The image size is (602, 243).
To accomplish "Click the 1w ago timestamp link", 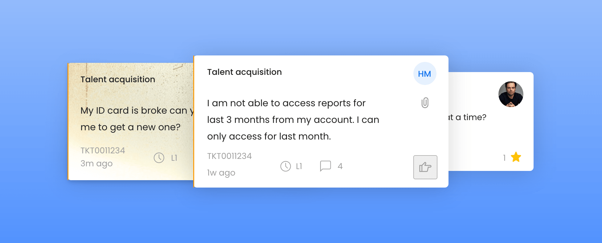I will [x=221, y=172].
